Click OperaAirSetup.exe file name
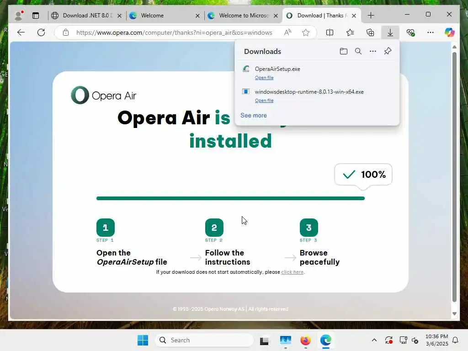The height and width of the screenshot is (351, 468). (x=277, y=69)
